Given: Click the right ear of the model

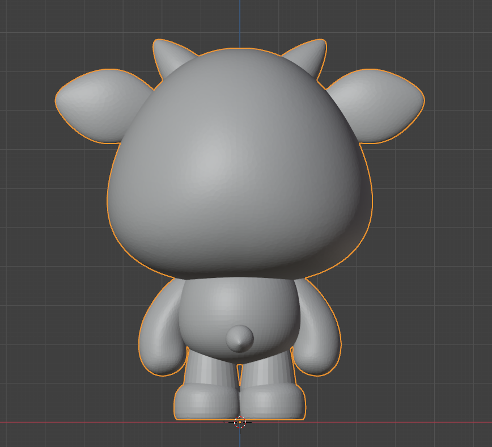Looking at the screenshot, I should 385,105.
